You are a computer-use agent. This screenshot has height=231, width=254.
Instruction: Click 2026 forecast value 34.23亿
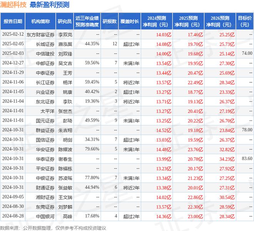point(227,159)
